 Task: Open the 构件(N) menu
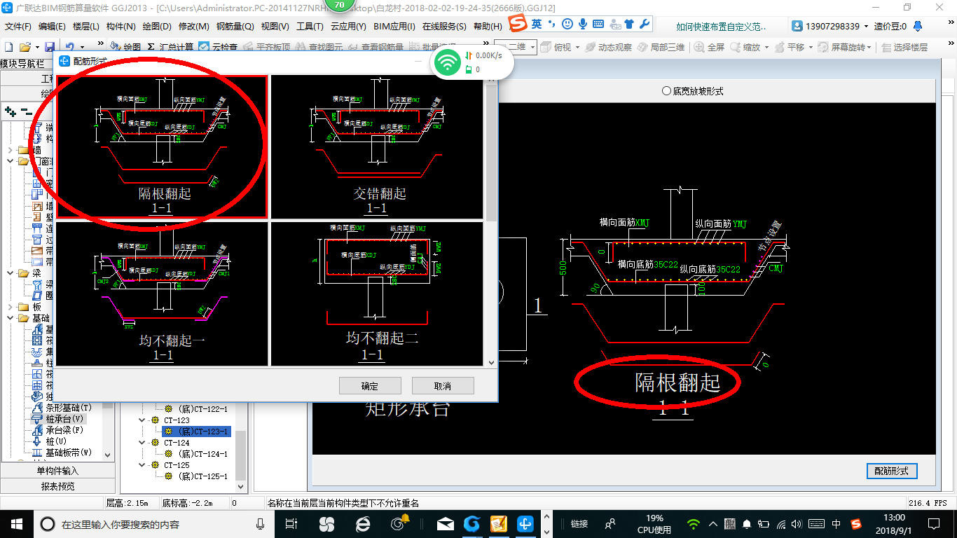(121, 27)
